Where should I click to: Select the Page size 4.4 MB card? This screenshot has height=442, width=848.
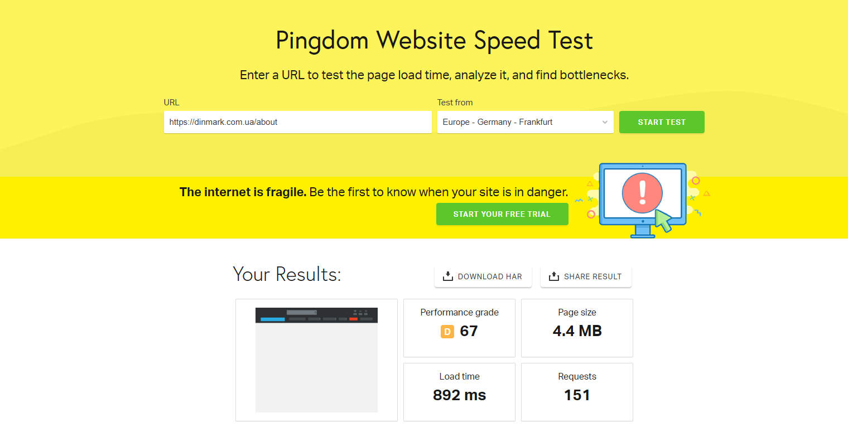tap(577, 328)
